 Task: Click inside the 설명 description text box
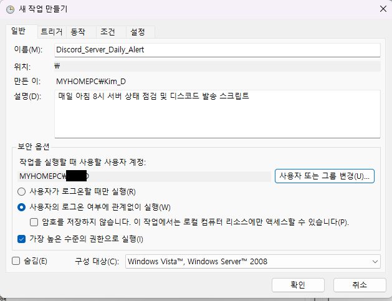pyautogui.click(x=217, y=113)
